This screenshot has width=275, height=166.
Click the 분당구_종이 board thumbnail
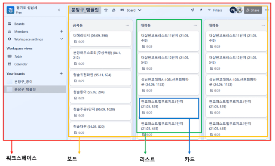point(9,82)
